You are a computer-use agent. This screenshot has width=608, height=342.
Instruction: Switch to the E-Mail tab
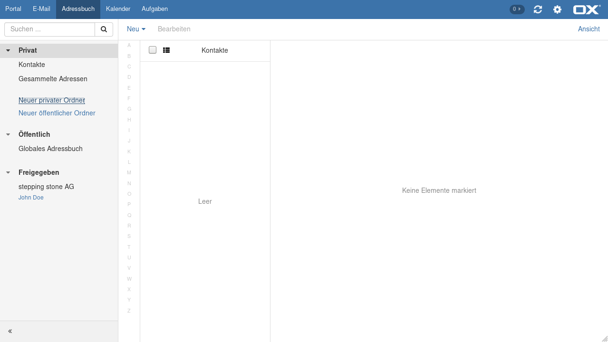click(41, 9)
